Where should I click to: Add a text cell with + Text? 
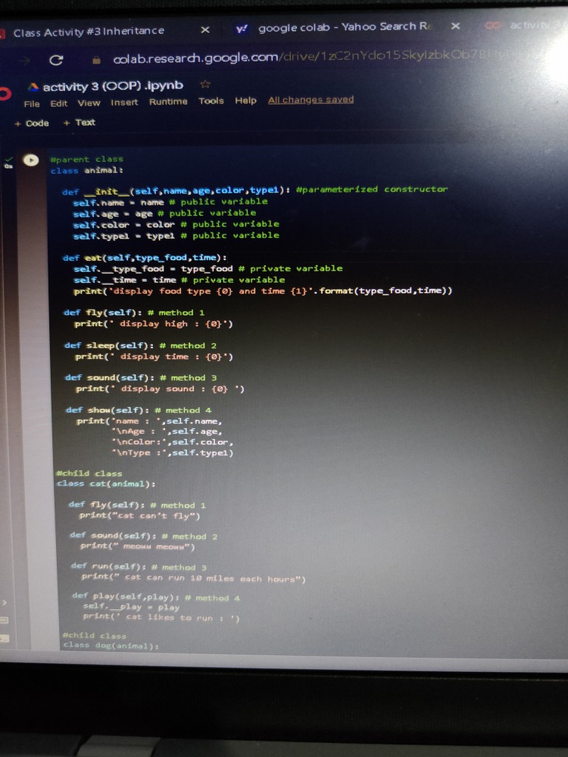[x=79, y=123]
